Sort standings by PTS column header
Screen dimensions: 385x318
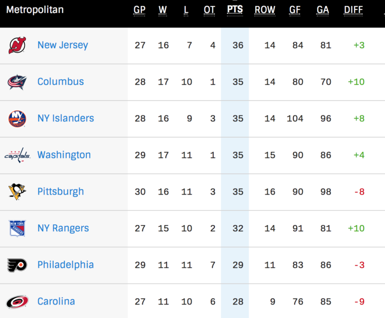click(235, 10)
